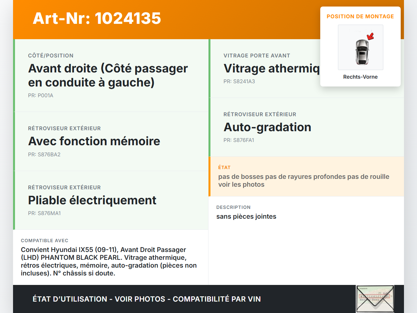Select the Vitrage athermique card title

pos(271,69)
